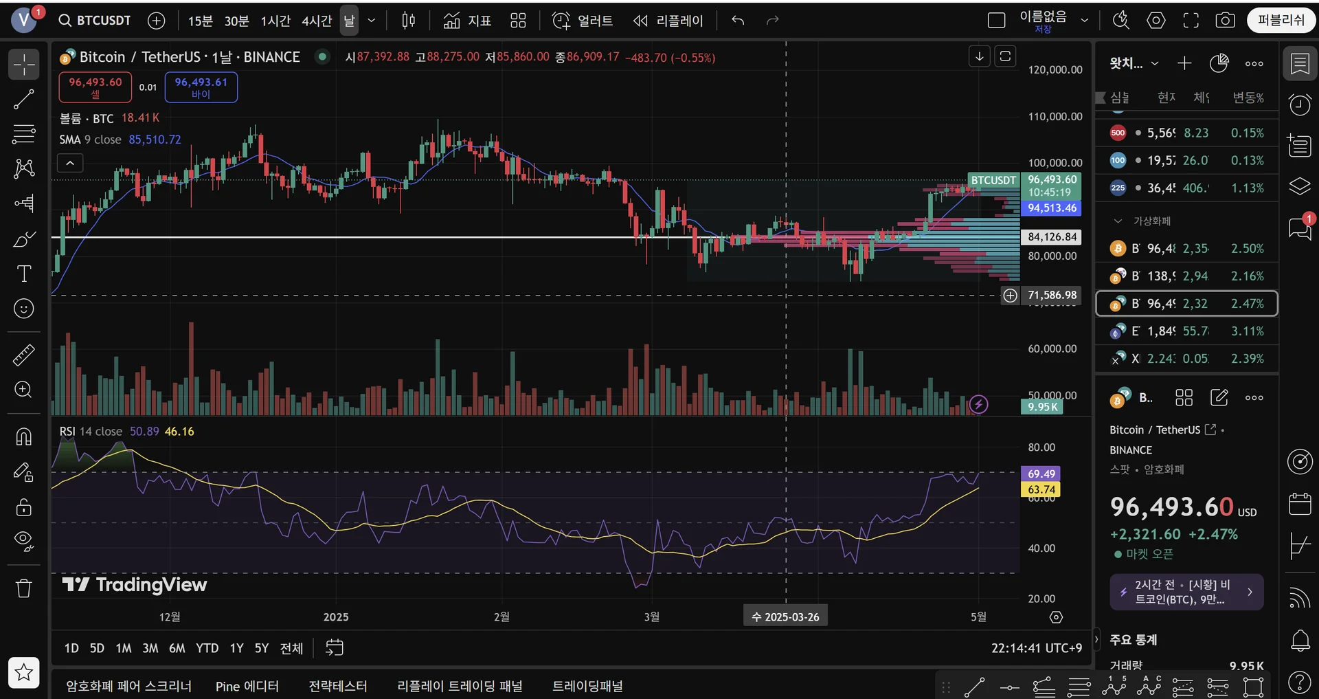Open the 암호화폐 페어 스크리너 tab
Screen dimensions: 1319x699
pyautogui.click(x=129, y=687)
